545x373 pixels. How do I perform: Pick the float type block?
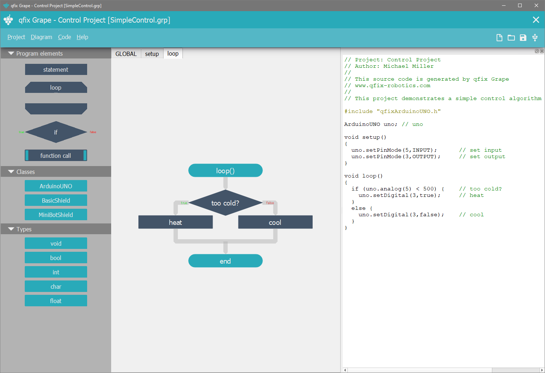(x=56, y=301)
